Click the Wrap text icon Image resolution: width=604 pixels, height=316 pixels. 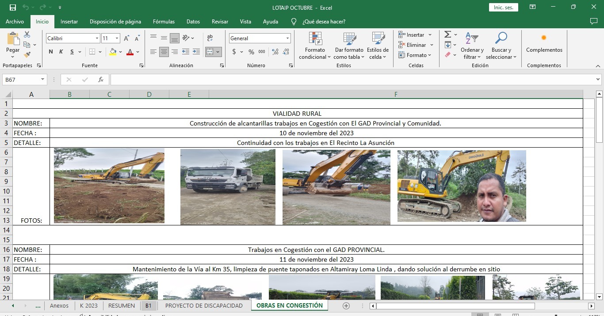click(210, 38)
